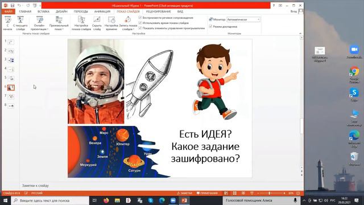Open Monitor (Монитор) combo box
This screenshot has width=364, height=205.
243,19
